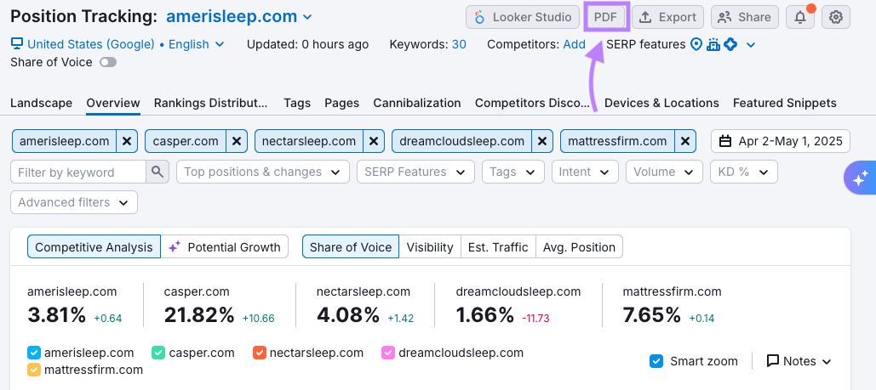Expand the Intent filter dropdown
The height and width of the screenshot is (390, 876).
coord(583,172)
